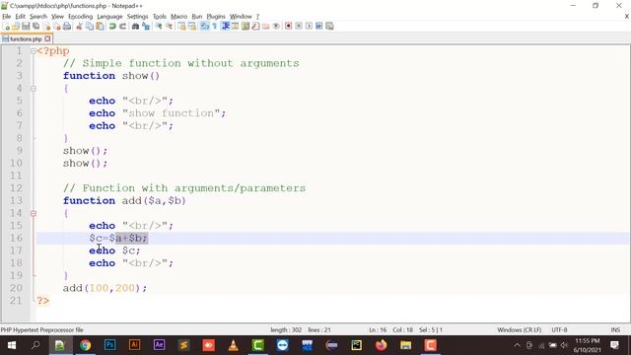The height and width of the screenshot is (355, 631).
Task: Open Firefox from the taskbar
Action: (x=382, y=345)
